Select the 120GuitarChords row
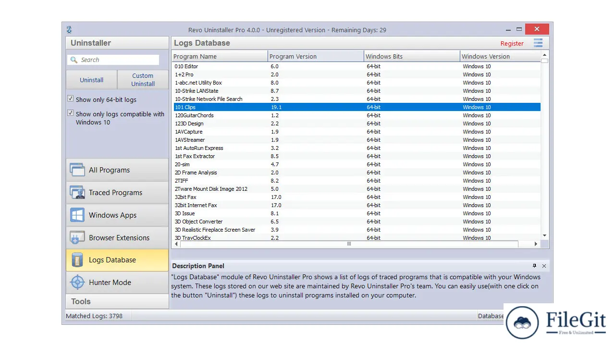Viewport: 615px width, 346px height. pos(357,115)
